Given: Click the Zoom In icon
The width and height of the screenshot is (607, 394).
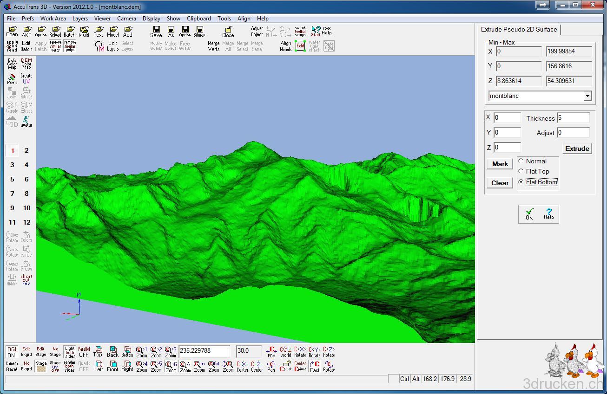Looking at the screenshot, I should point(199,366).
